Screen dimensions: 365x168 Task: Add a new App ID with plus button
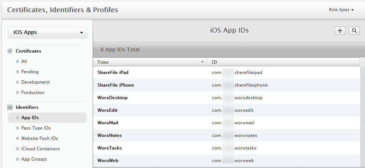click(340, 31)
